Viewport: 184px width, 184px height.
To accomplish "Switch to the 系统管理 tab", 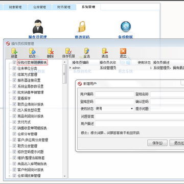I will 88,7.
